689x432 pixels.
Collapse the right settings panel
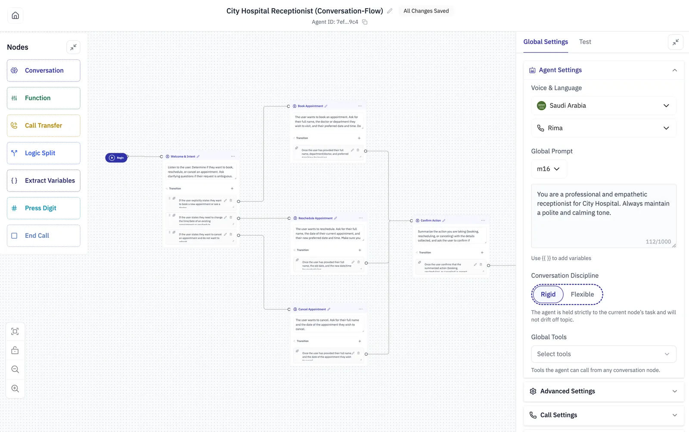[676, 42]
